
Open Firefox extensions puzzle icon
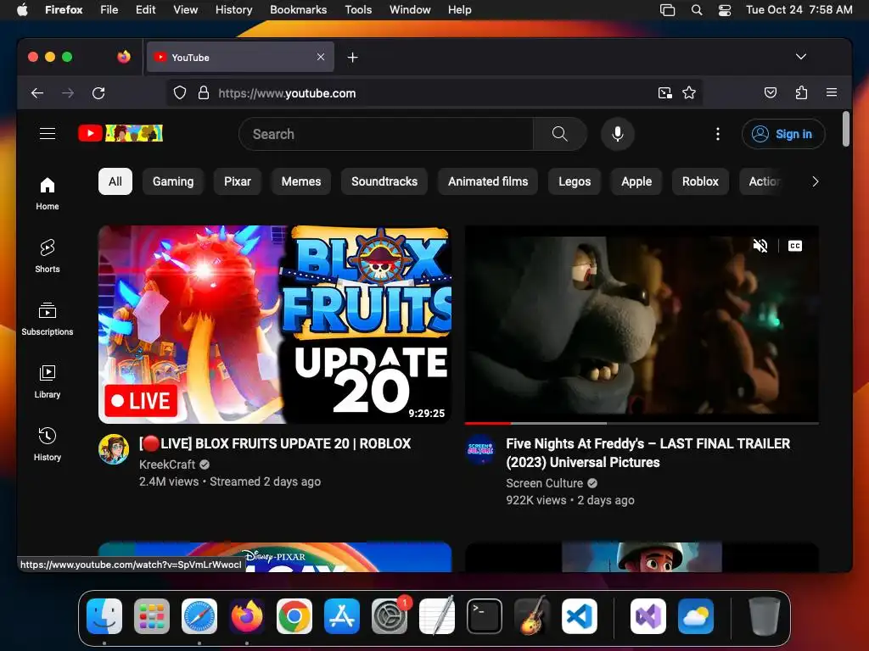[x=801, y=93]
